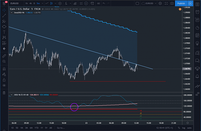The height and width of the screenshot is (131, 201).
Task: Open chart settings gear icon
Action: tap(160, 4)
